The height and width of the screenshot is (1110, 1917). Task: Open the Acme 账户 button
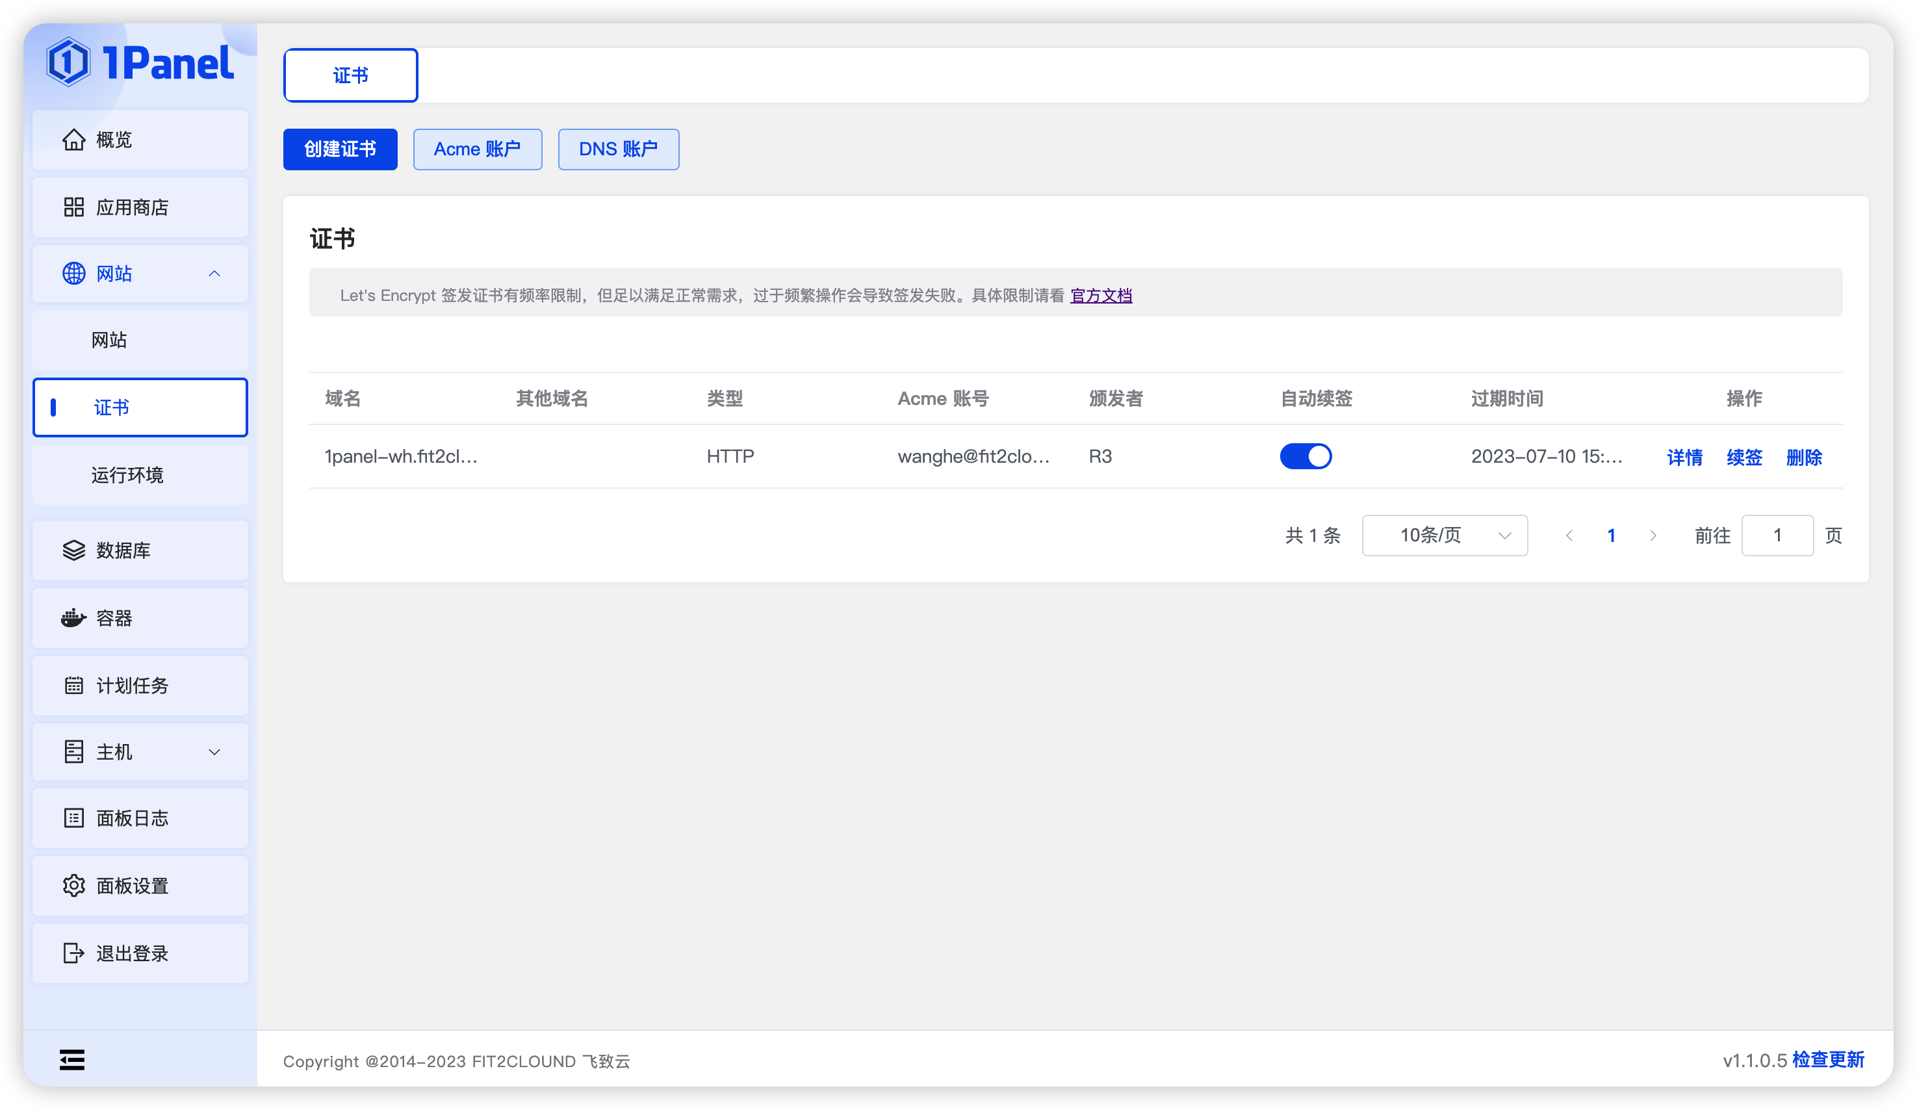coord(477,149)
